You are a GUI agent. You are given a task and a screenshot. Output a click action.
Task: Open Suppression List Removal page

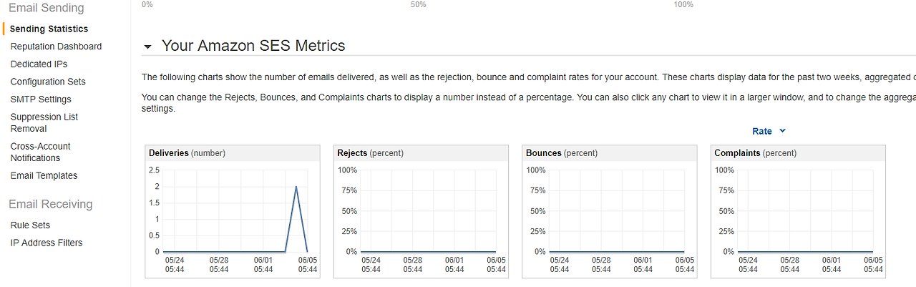pos(44,122)
